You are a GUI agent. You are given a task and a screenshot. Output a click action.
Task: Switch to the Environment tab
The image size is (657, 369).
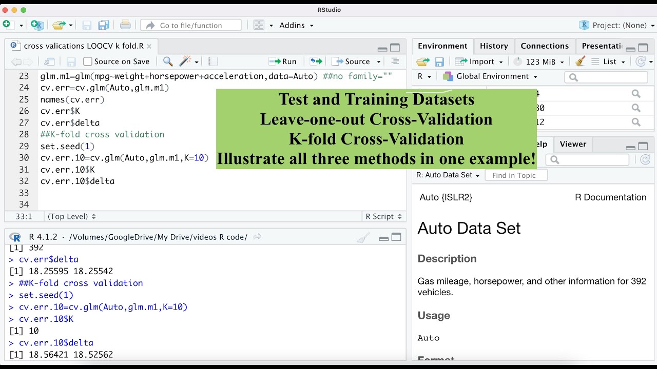tap(442, 46)
